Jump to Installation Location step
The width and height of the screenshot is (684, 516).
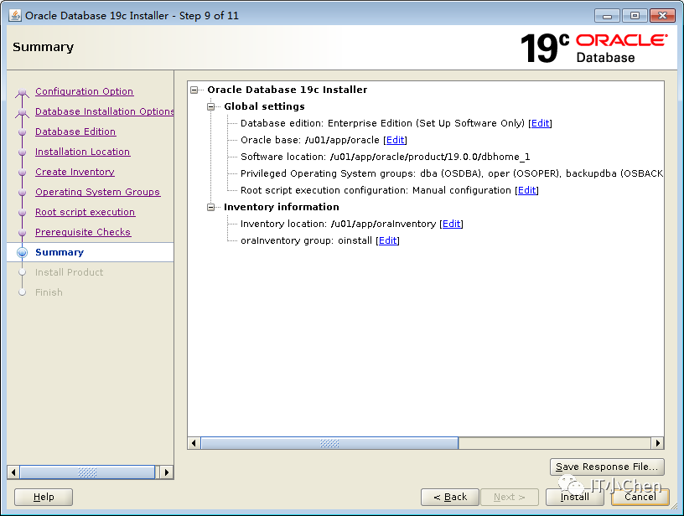click(x=82, y=152)
